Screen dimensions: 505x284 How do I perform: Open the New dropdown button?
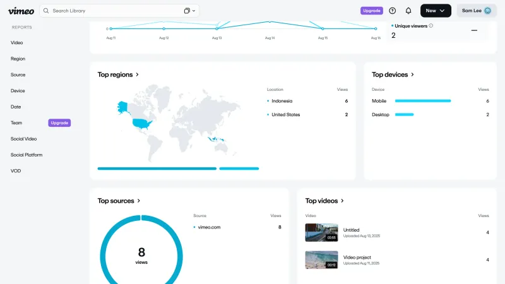point(436,11)
